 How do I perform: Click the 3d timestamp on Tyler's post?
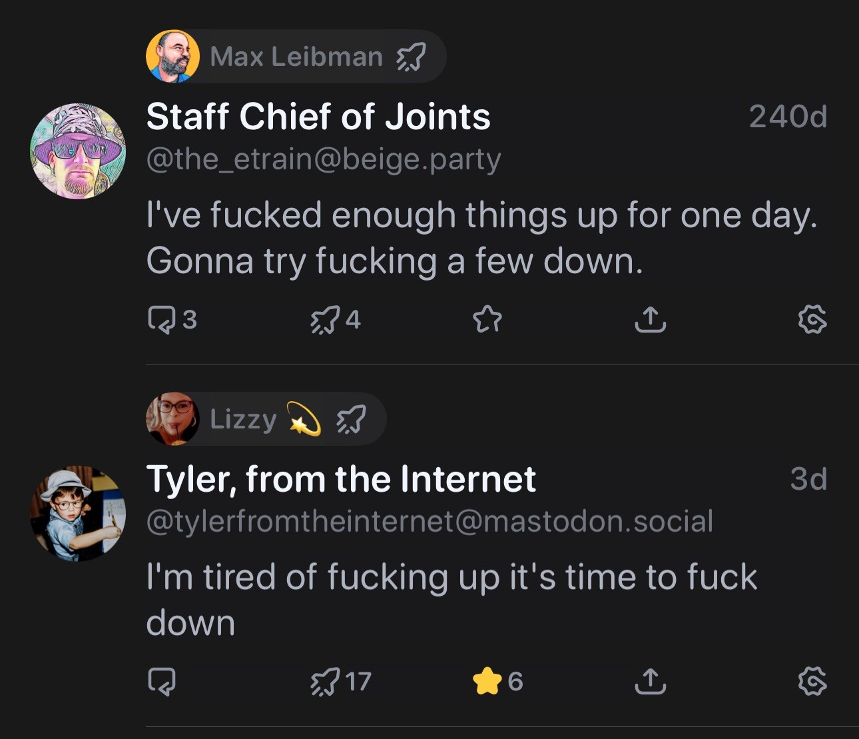point(808,478)
